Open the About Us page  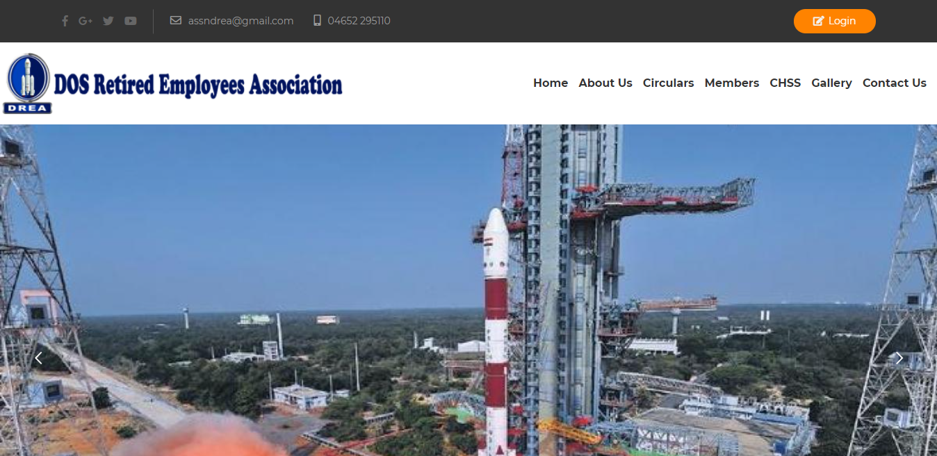605,83
